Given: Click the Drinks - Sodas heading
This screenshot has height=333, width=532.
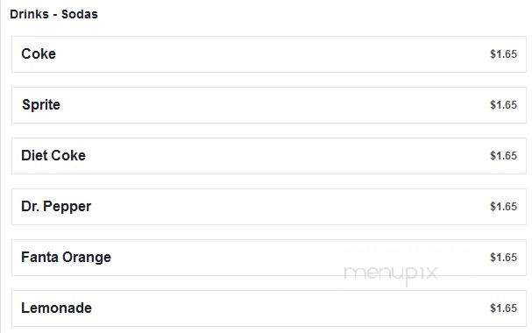Looking at the screenshot, I should 53,14.
